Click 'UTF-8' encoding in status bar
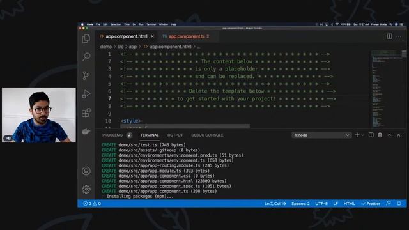This screenshot has height=230, width=409. 321,203
